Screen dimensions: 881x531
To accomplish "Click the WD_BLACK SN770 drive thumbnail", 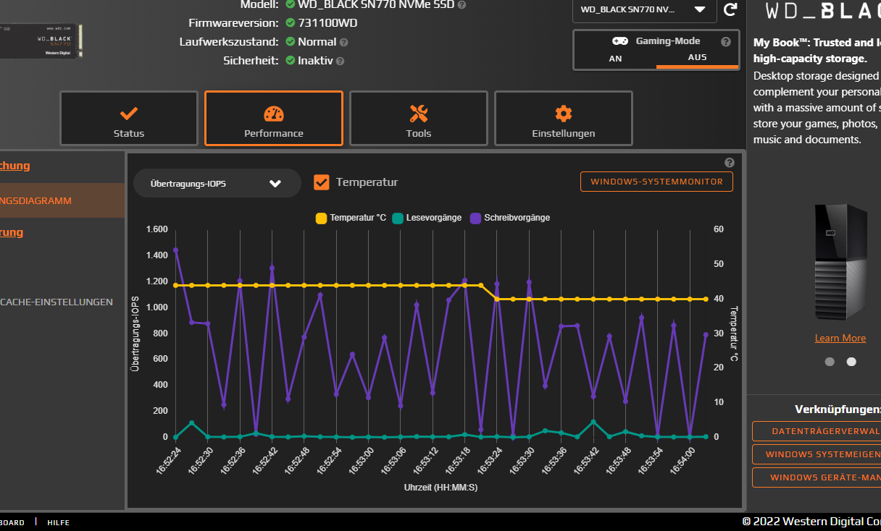I will point(42,41).
